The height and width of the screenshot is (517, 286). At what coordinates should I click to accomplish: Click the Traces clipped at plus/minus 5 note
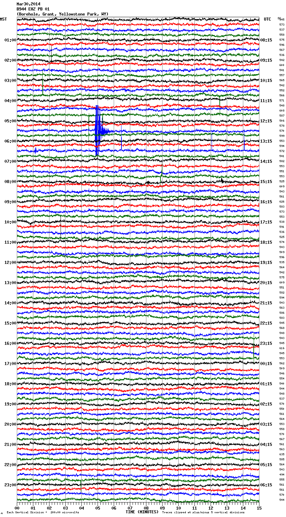pyautogui.click(x=203, y=513)
